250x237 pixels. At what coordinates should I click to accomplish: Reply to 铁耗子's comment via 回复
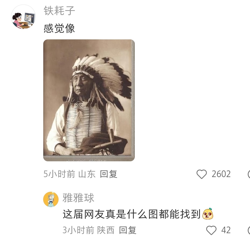[109, 174]
